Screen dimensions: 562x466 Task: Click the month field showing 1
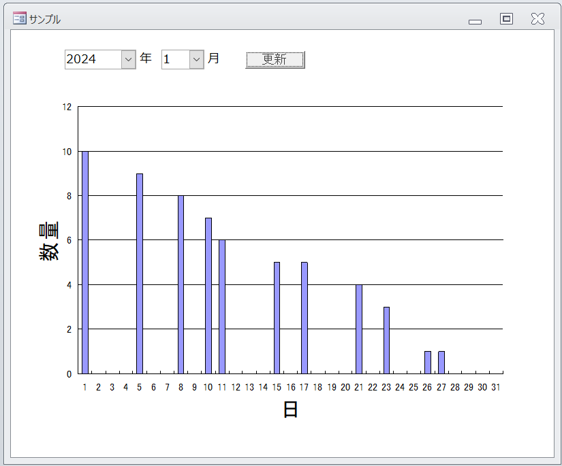[x=176, y=59]
